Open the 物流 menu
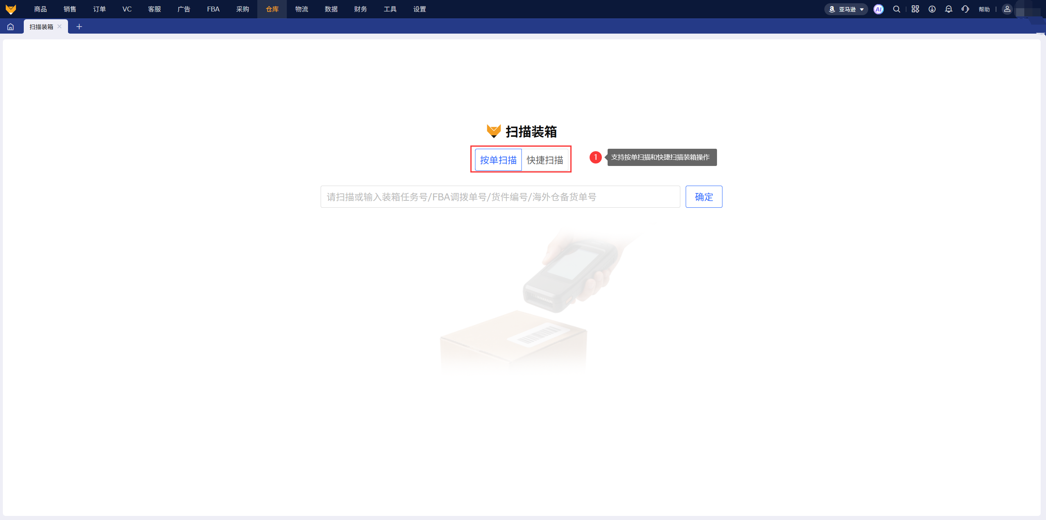 [x=302, y=9]
